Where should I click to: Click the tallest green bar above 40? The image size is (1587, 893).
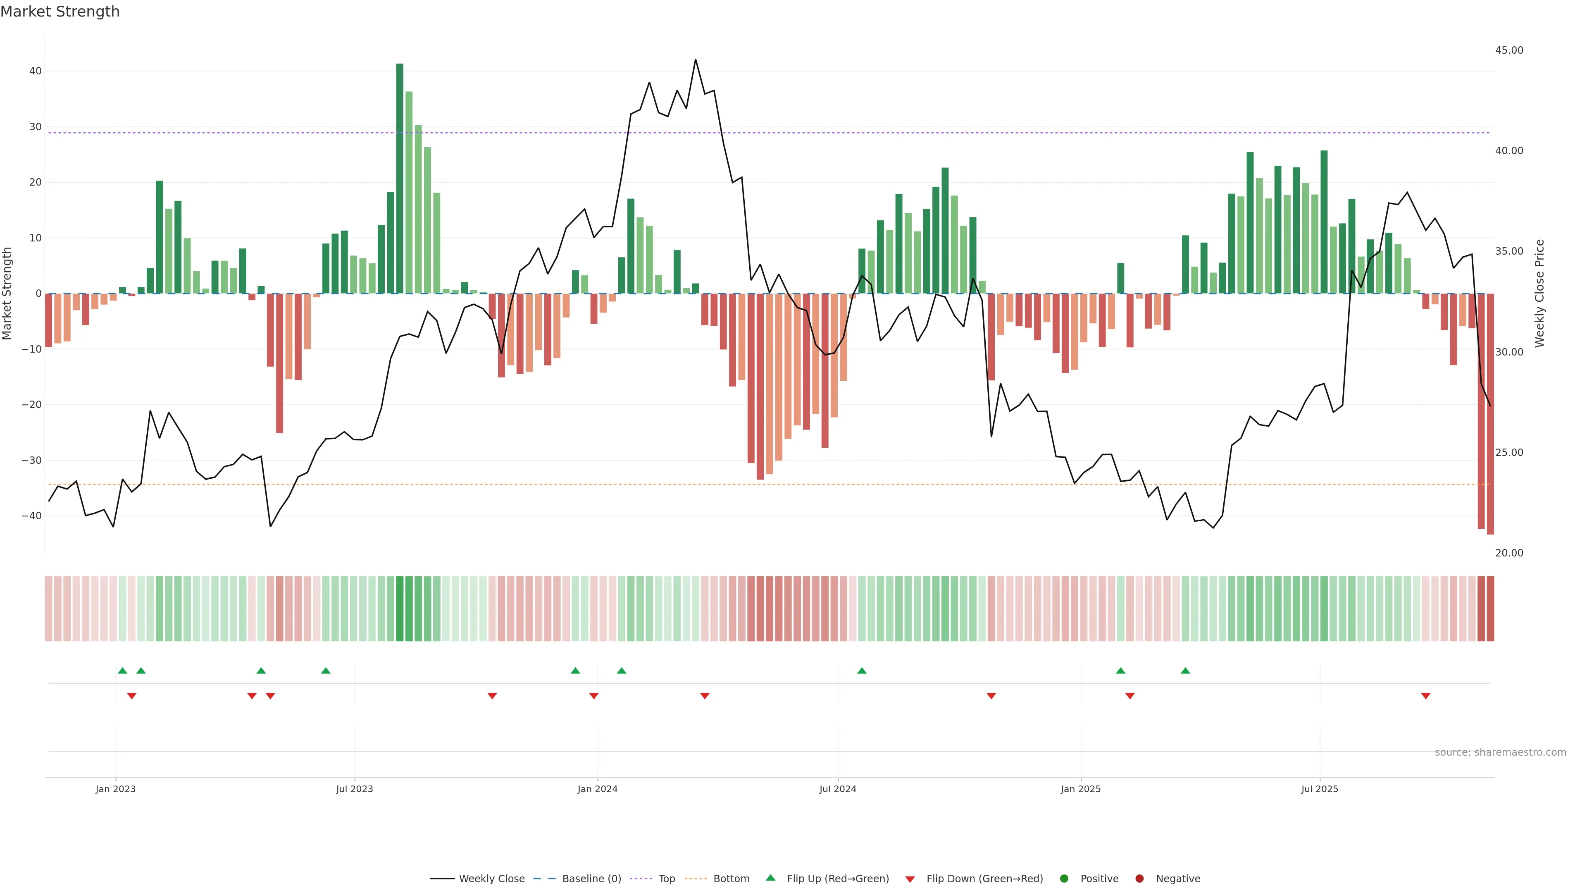pos(400,179)
